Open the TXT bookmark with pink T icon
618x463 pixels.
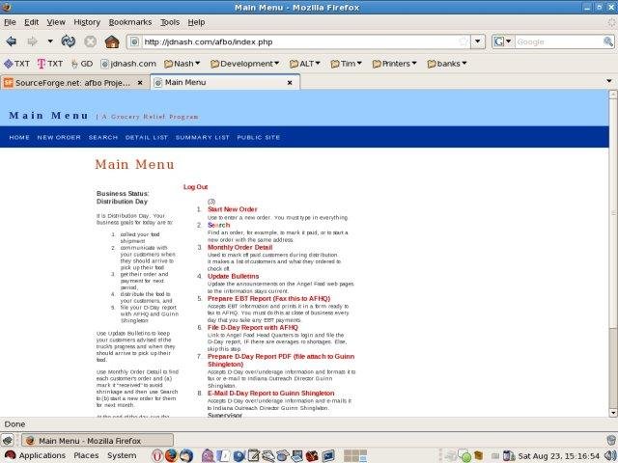click(x=50, y=64)
